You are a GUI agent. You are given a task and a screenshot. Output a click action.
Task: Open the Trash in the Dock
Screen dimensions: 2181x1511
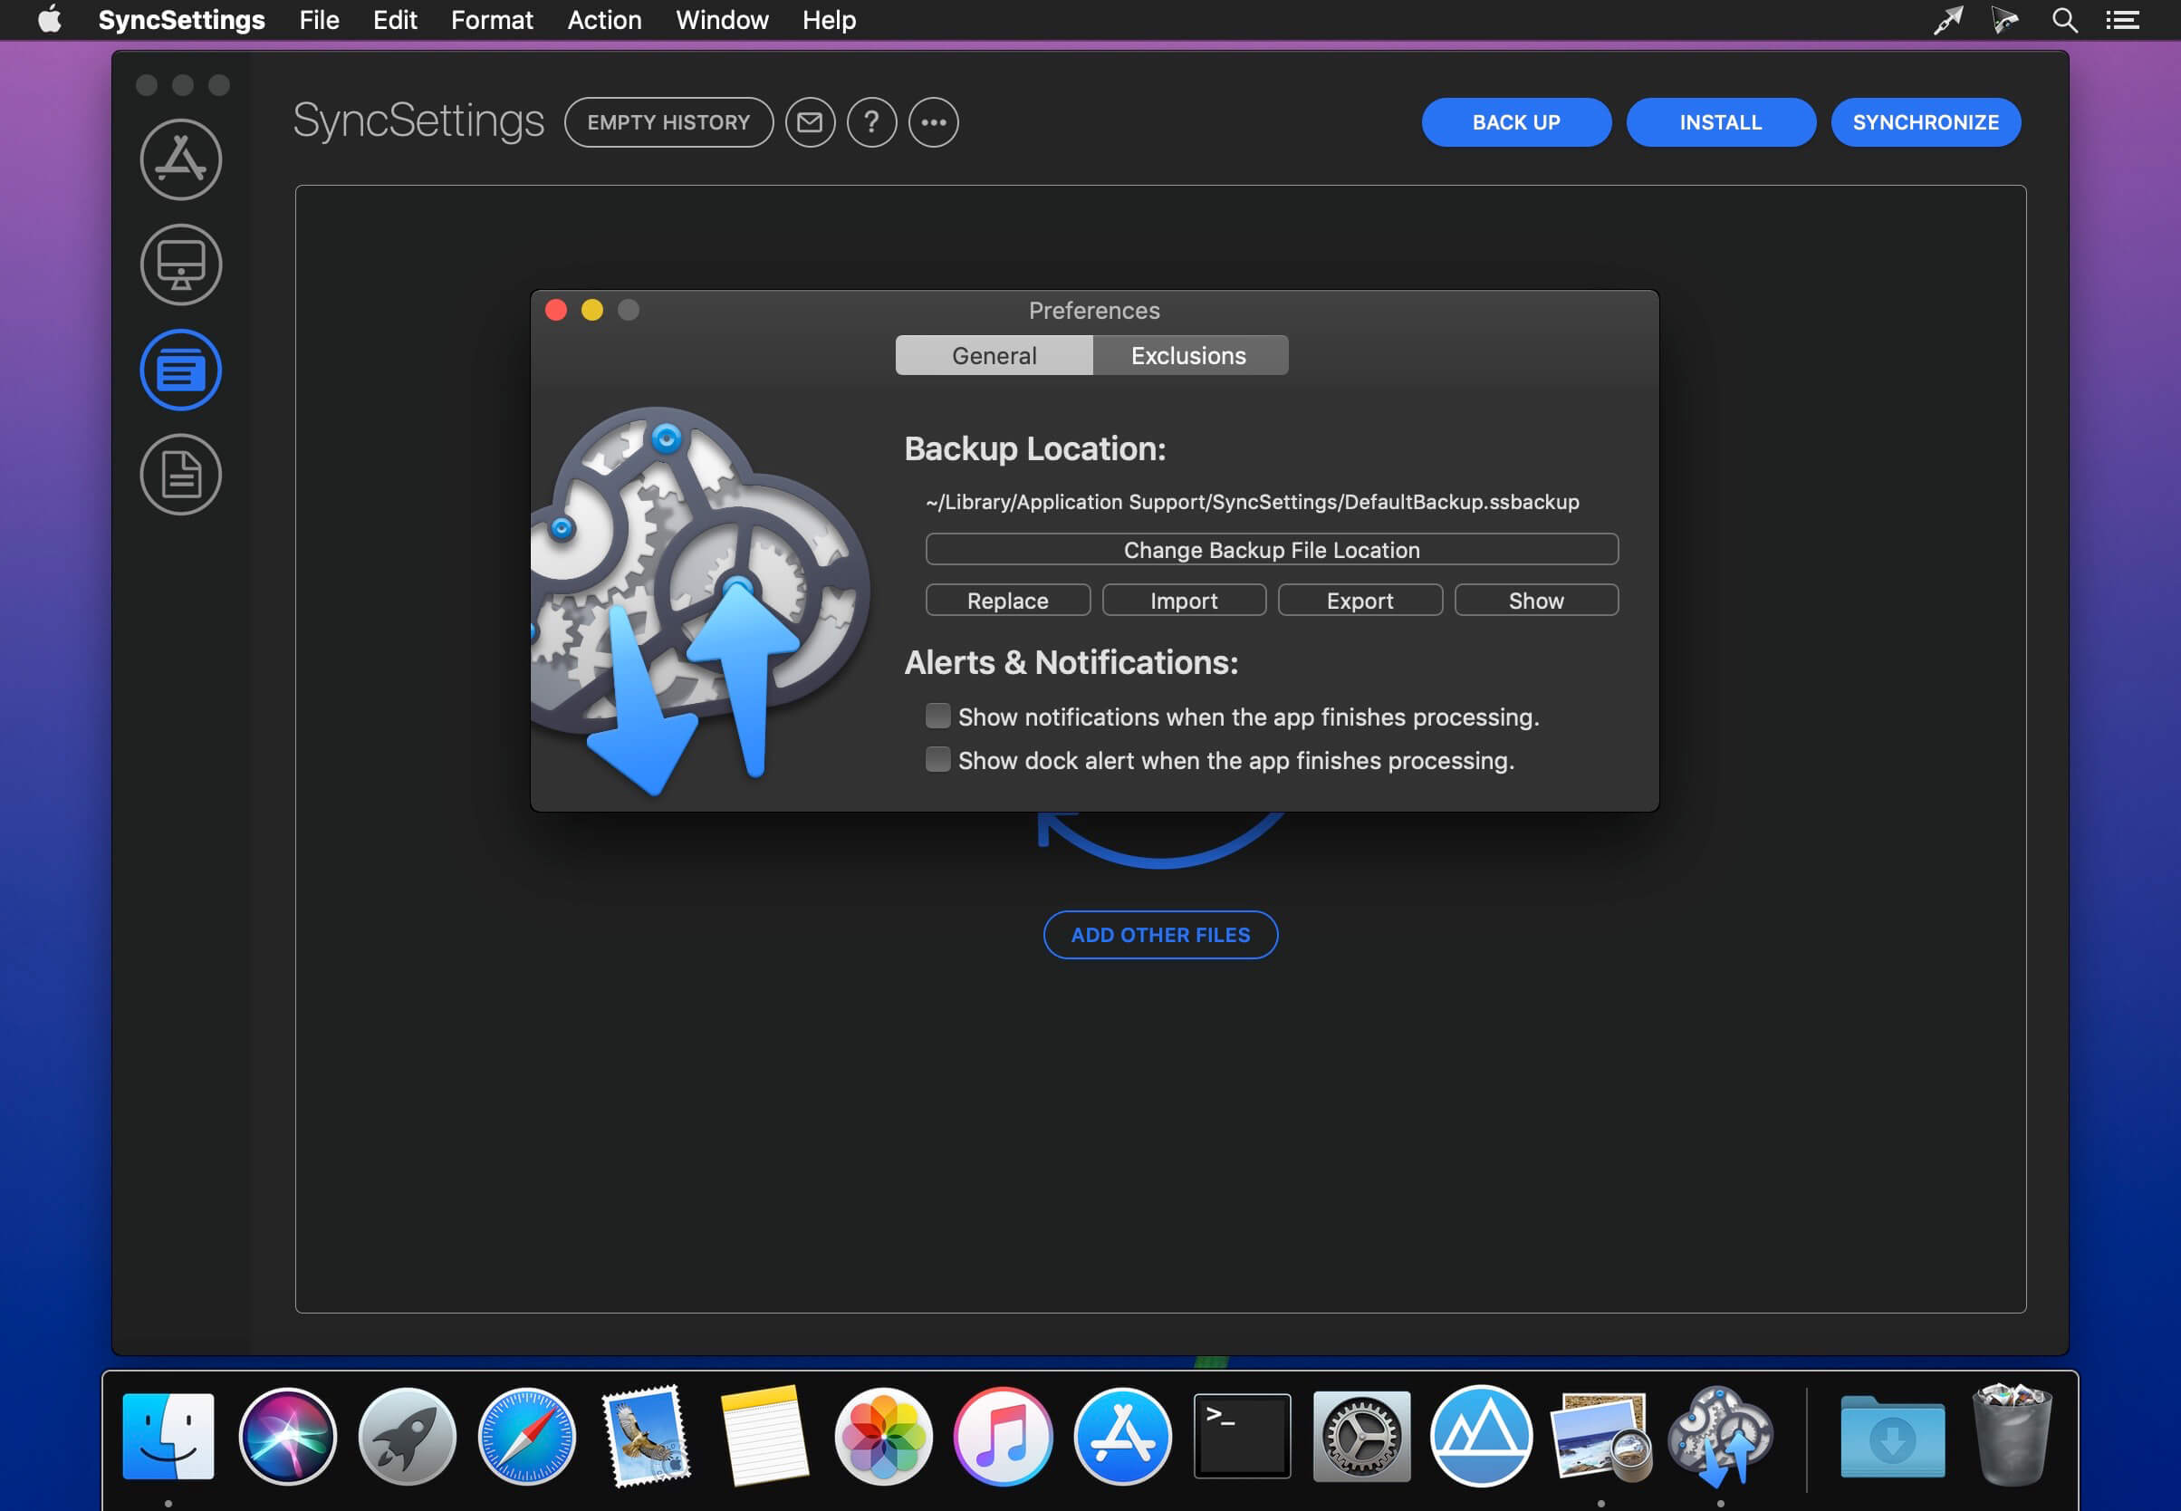point(2012,1436)
